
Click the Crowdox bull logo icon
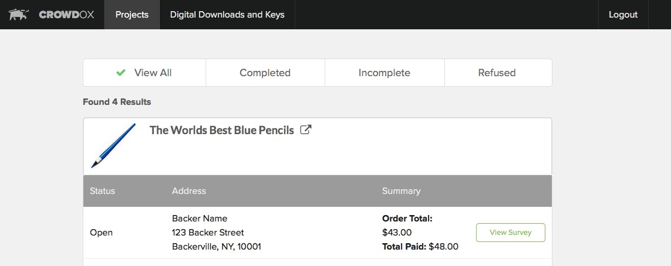point(18,15)
